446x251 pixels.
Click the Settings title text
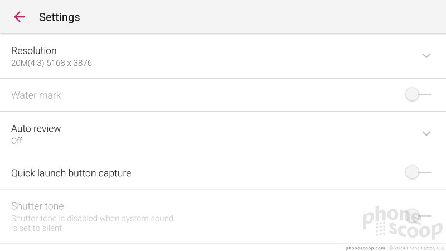pyautogui.click(x=60, y=17)
